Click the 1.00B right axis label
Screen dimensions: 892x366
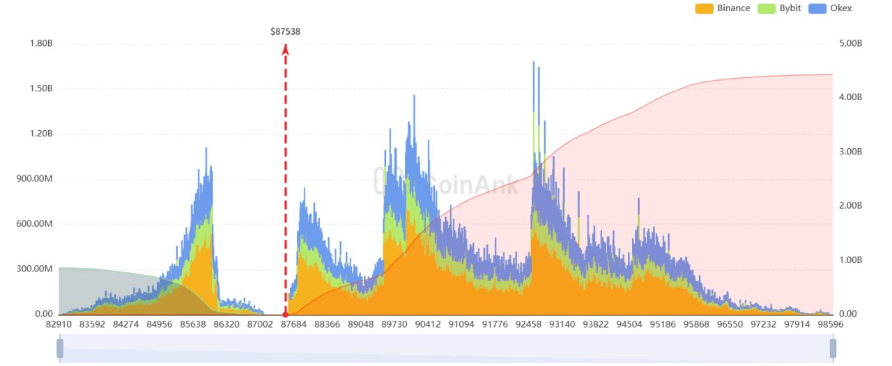pyautogui.click(x=851, y=260)
